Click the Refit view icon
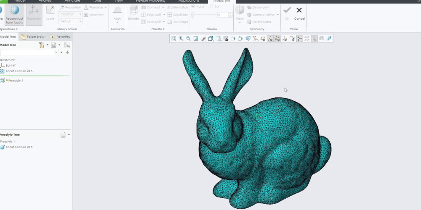The image size is (421, 210). 174,39
